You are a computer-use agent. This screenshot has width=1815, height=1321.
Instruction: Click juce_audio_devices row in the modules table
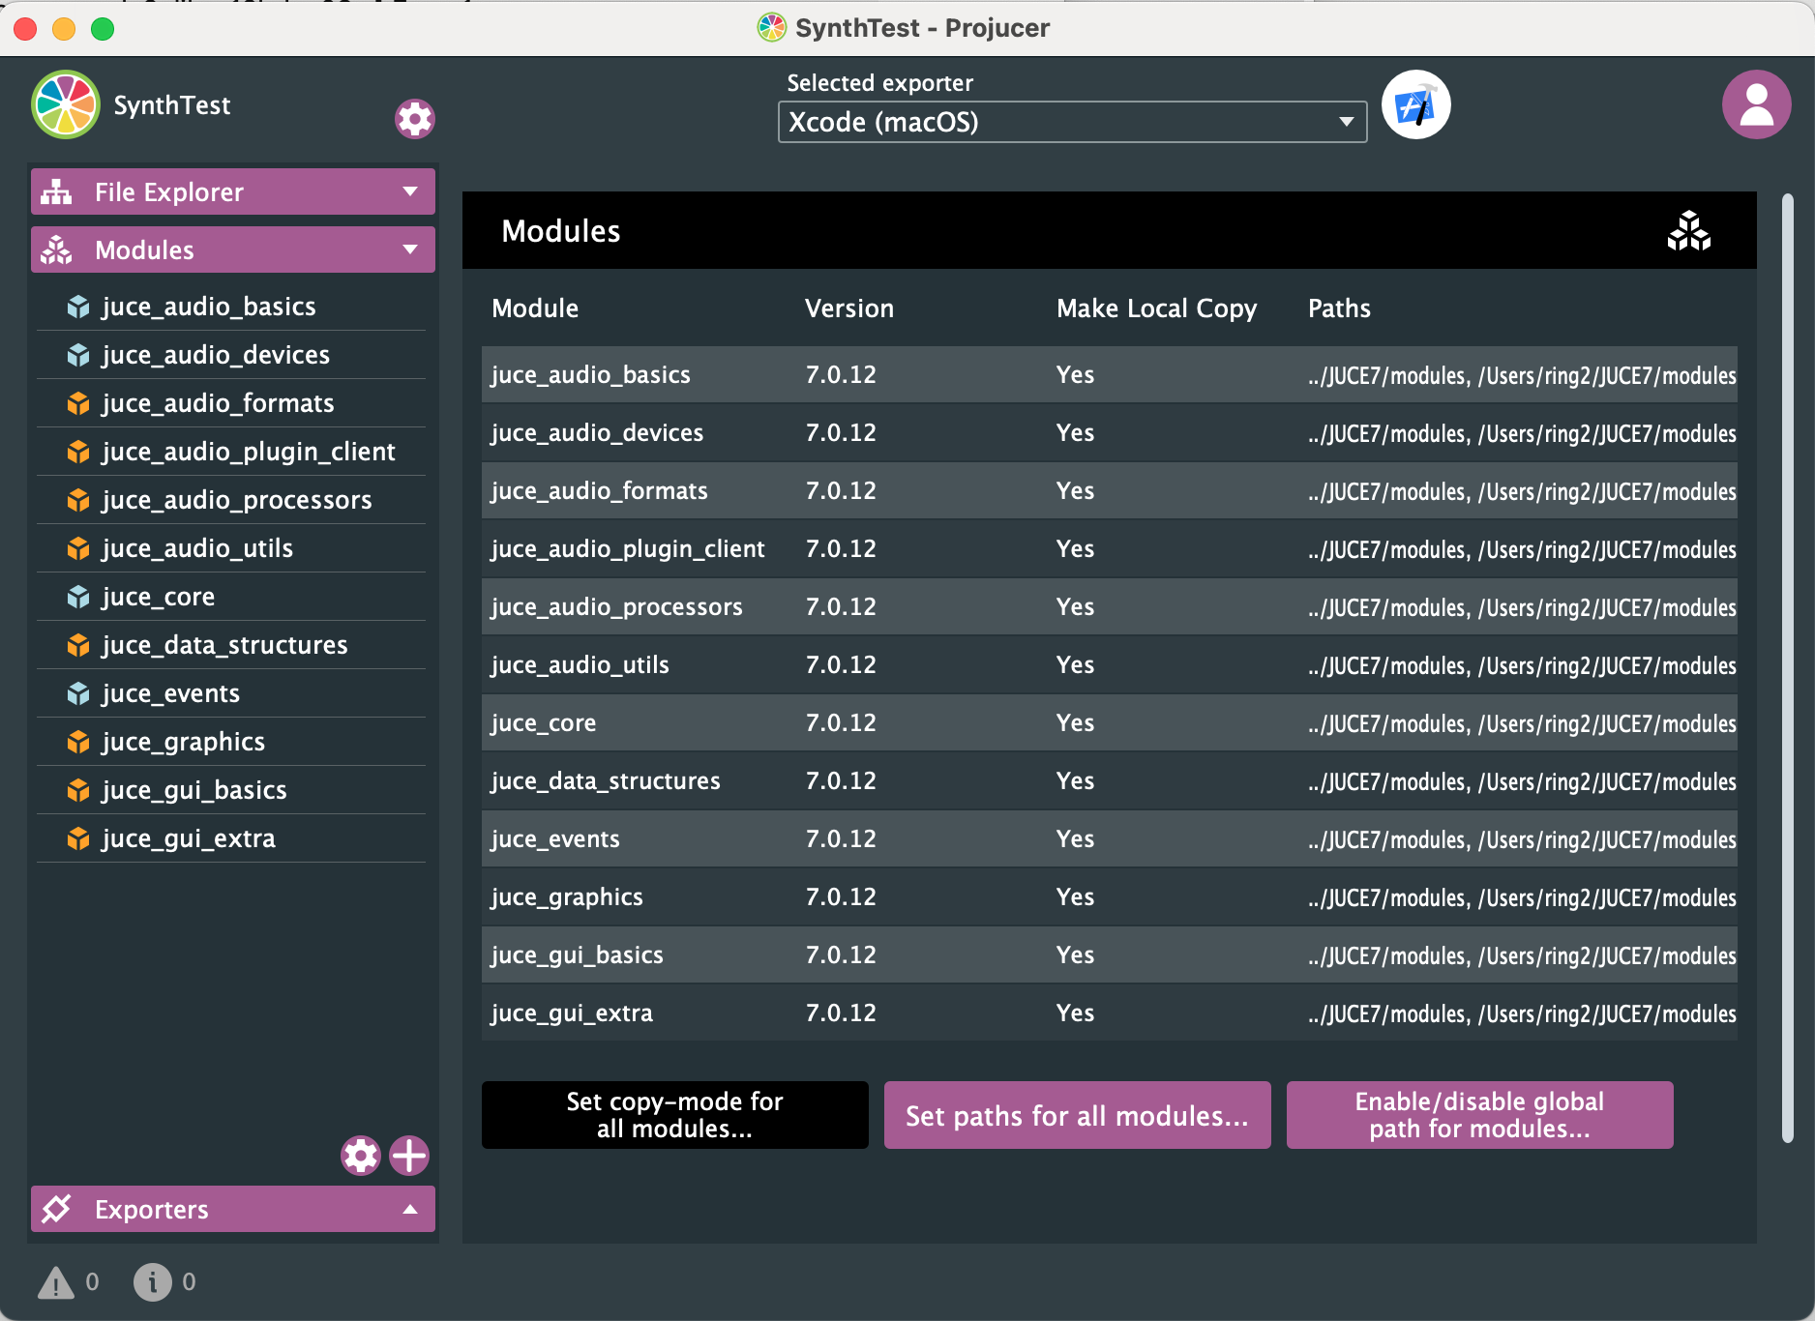tap(1110, 432)
